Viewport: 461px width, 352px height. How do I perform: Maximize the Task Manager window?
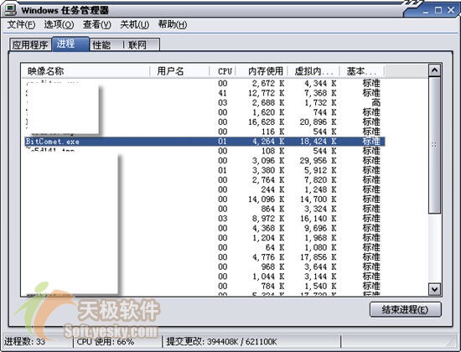pos(438,10)
